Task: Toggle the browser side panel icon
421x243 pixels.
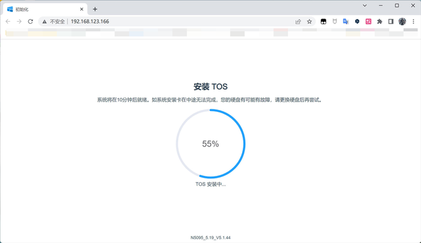Action: [391, 22]
